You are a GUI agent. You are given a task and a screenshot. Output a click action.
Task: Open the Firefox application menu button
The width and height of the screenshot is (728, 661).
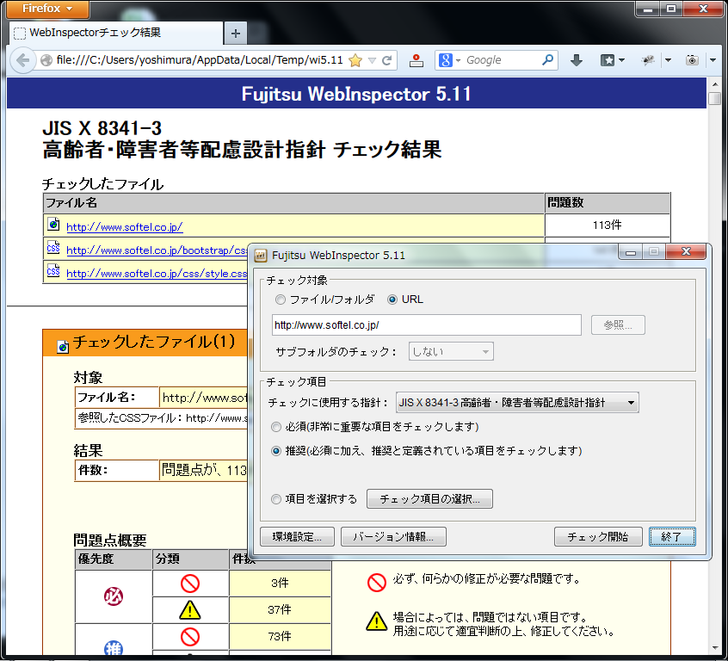click(48, 9)
